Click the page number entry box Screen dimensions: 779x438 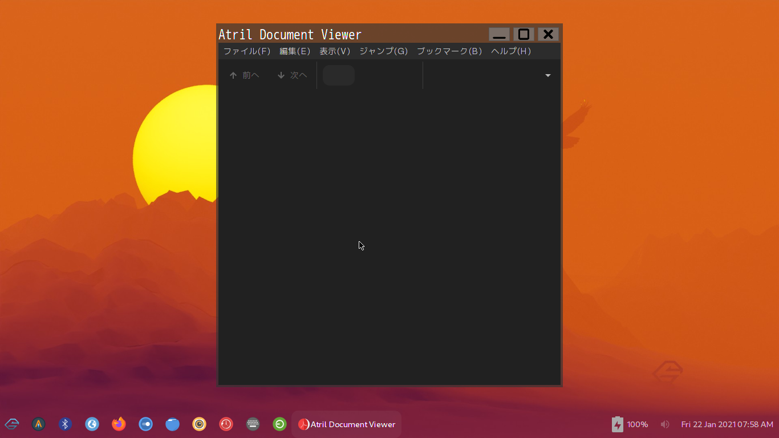click(339, 75)
